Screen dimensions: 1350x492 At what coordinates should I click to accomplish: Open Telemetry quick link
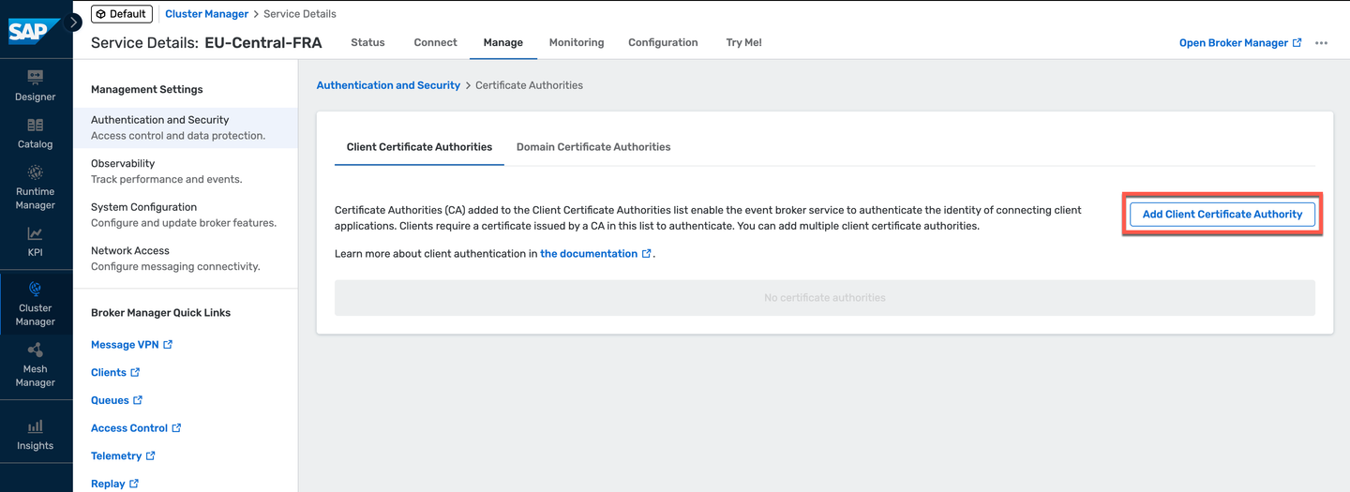point(116,456)
